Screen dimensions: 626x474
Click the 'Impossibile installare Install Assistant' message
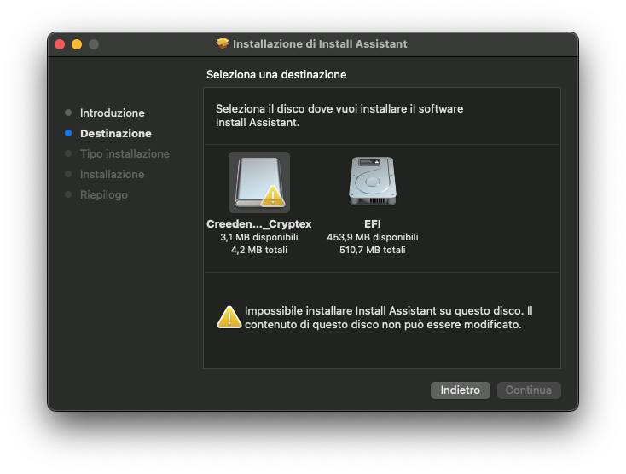(388, 318)
